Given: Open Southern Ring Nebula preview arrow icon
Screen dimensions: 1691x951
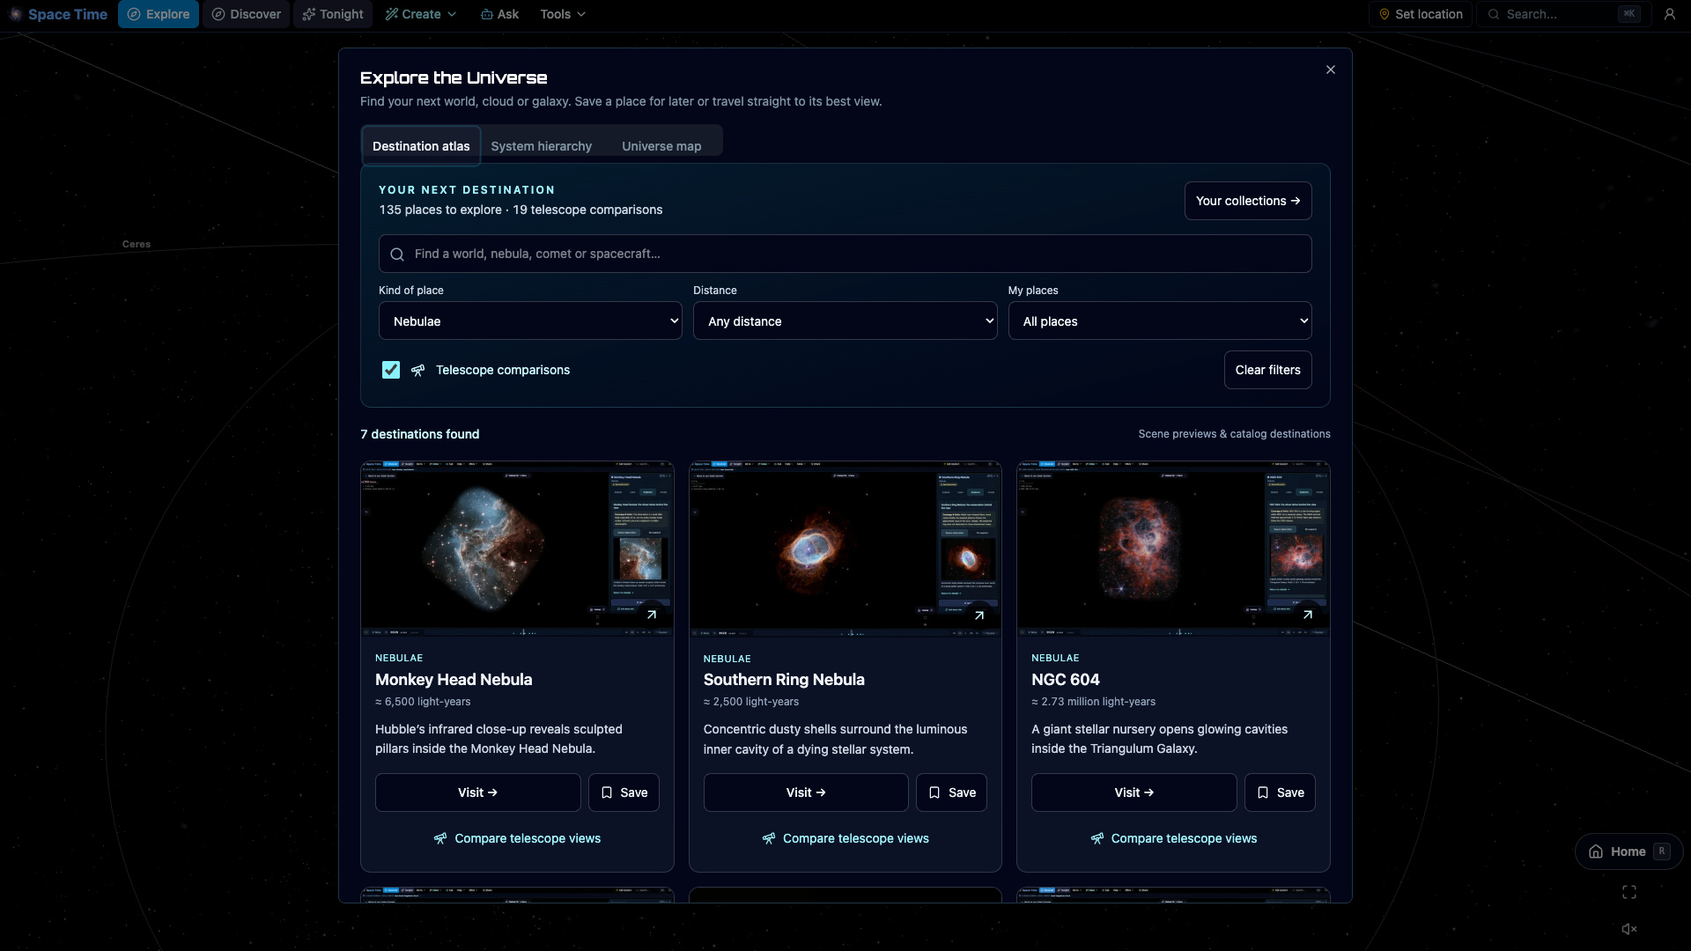Looking at the screenshot, I should [x=979, y=616].
